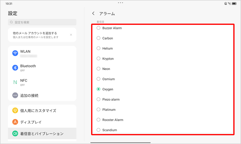The width and height of the screenshot is (241, 144).
Task: Click the NFC icon
Action: coord(15,82)
